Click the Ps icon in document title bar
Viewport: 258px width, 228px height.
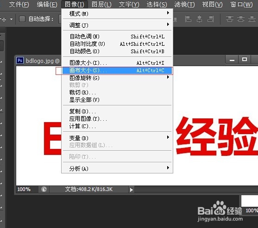[x=20, y=61]
